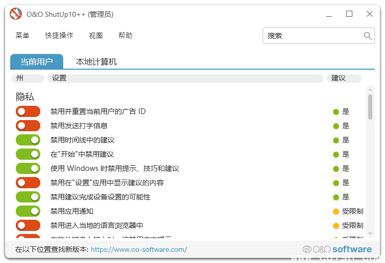This screenshot has height=263, width=385.
Task: Click green recommendation dot for 禁用发送打字信息
Action: (336, 126)
